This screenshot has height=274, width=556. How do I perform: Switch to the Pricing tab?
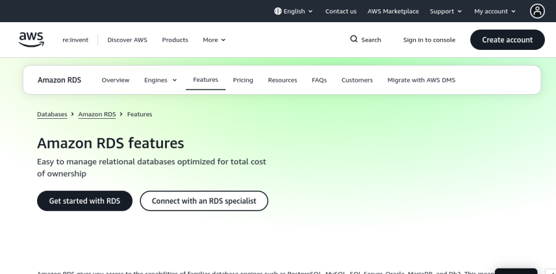pos(243,80)
